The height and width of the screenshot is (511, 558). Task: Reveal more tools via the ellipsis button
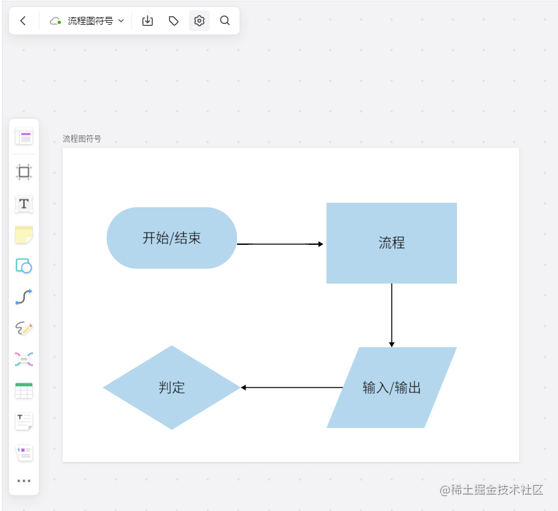click(24, 481)
